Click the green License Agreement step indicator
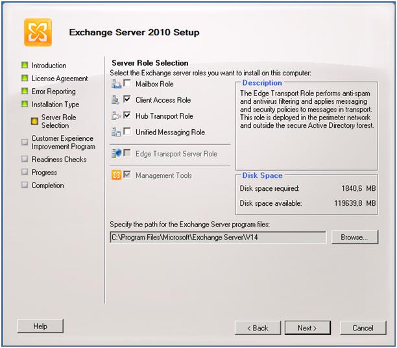Screen dimensions: 397x348 click(25, 78)
